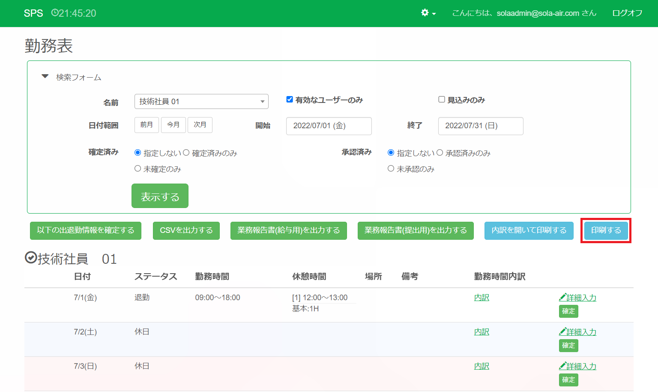Image resolution: width=658 pixels, height=392 pixels.
Task: Click the 印刷する button
Action: click(606, 230)
